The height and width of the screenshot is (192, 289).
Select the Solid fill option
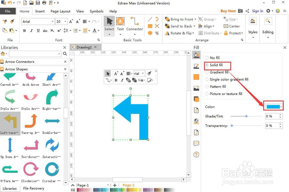pyautogui.click(x=214, y=65)
